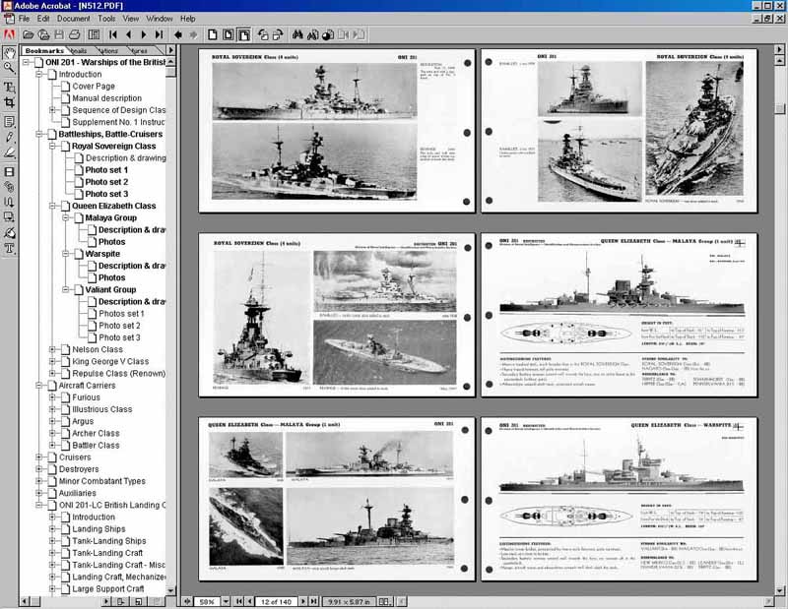Screen dimensions: 788x609
Task: Expand the King George V Class bookmark
Action: 52,361
